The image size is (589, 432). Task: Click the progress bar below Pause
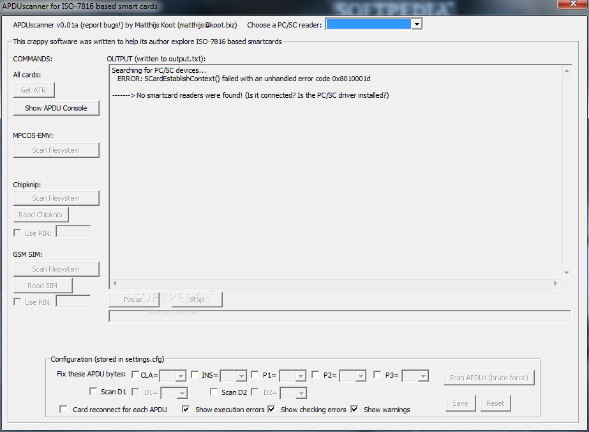340,316
